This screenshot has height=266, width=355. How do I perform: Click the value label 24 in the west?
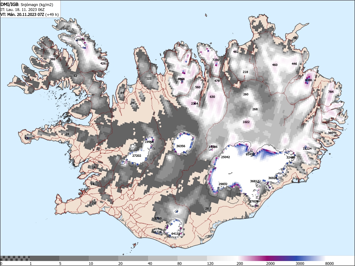67,134
